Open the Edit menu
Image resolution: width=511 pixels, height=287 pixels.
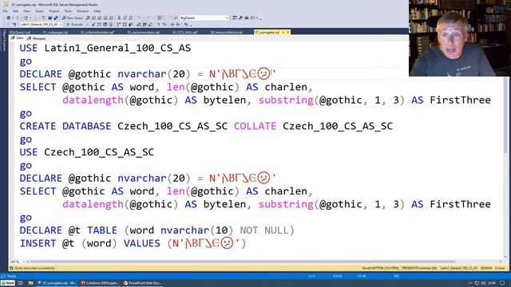(15, 11)
